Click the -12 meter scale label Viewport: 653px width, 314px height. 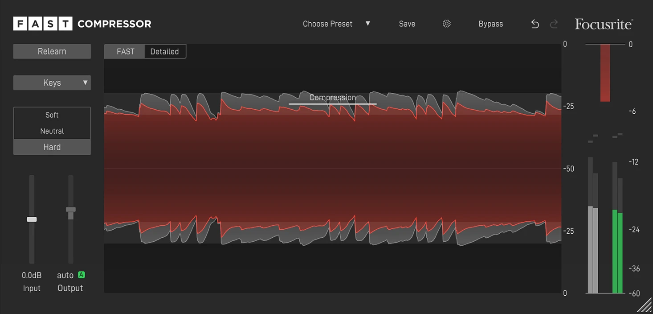pyautogui.click(x=633, y=162)
